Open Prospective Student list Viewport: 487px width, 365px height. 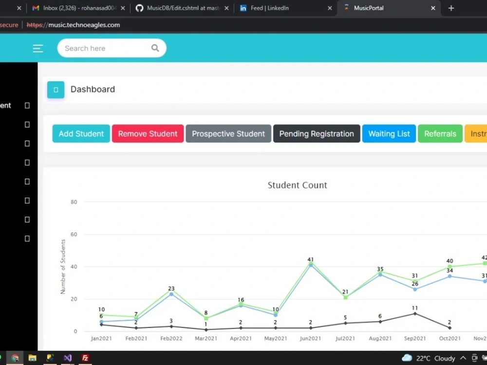(x=228, y=134)
